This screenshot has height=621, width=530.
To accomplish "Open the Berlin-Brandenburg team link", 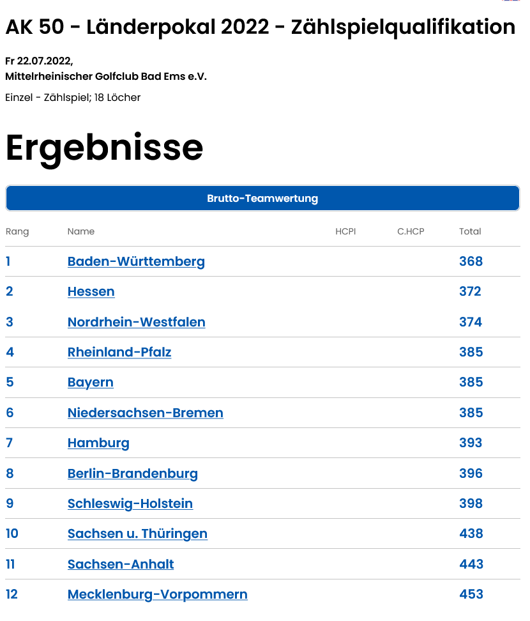I will pos(133,473).
